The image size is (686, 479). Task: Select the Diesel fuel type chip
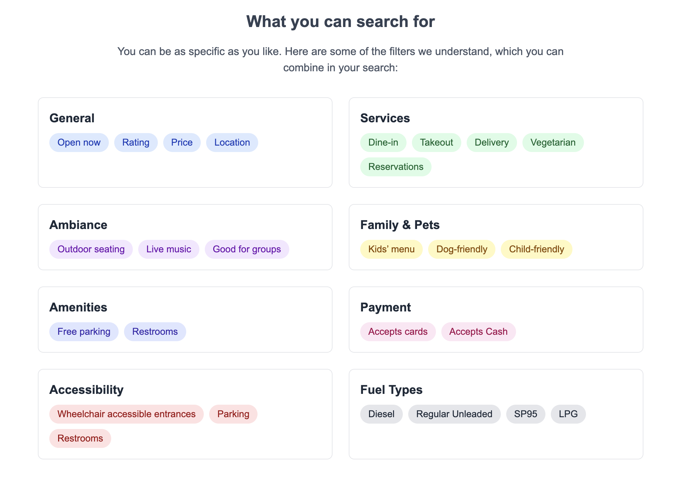tap(381, 414)
